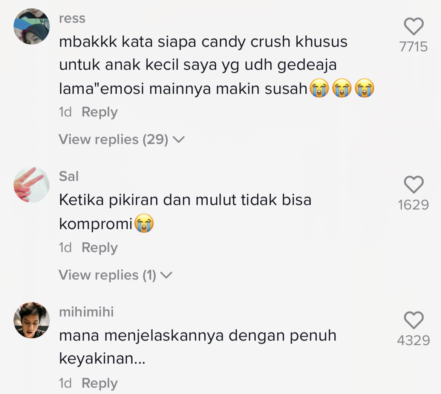Reply to Sal's comment
Image resolution: width=441 pixels, height=394 pixels.
coord(100,248)
